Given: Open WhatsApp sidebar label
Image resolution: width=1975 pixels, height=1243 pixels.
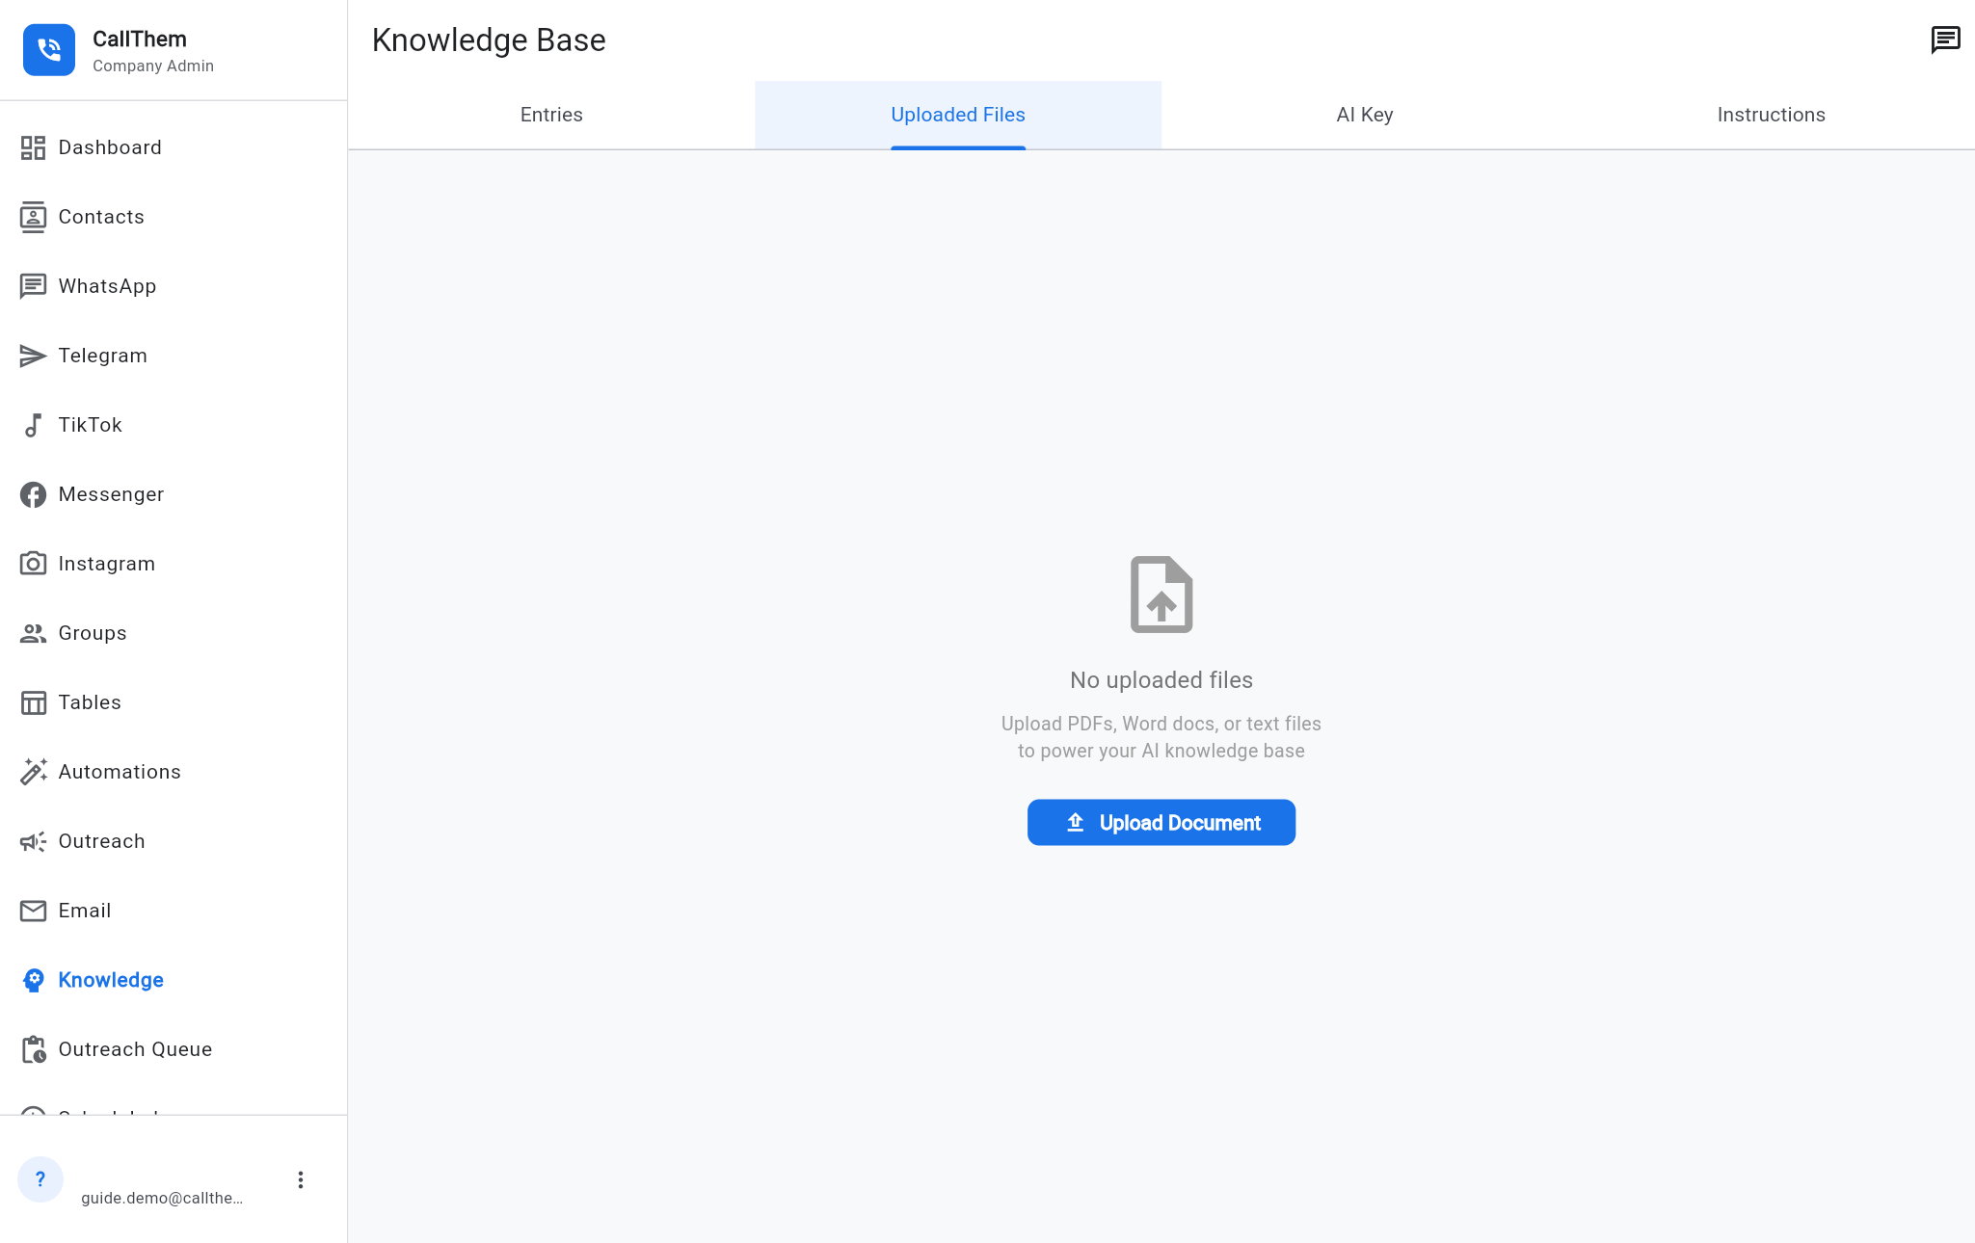Looking at the screenshot, I should click(x=107, y=286).
